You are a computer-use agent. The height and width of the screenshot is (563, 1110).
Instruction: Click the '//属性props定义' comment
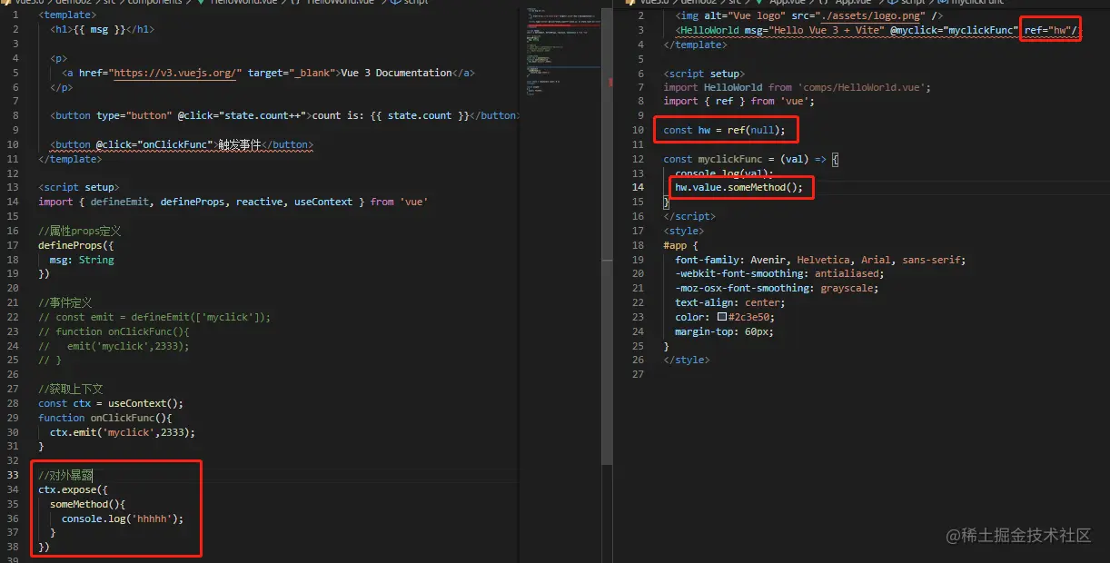[x=79, y=231]
